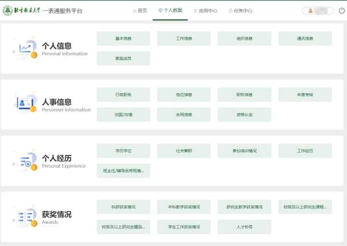Switch to 应用中心 tab

(205, 11)
